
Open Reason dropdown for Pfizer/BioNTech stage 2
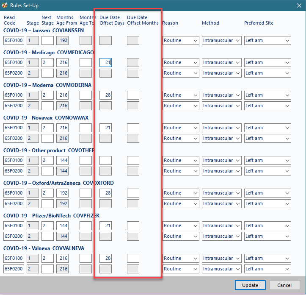181,237
